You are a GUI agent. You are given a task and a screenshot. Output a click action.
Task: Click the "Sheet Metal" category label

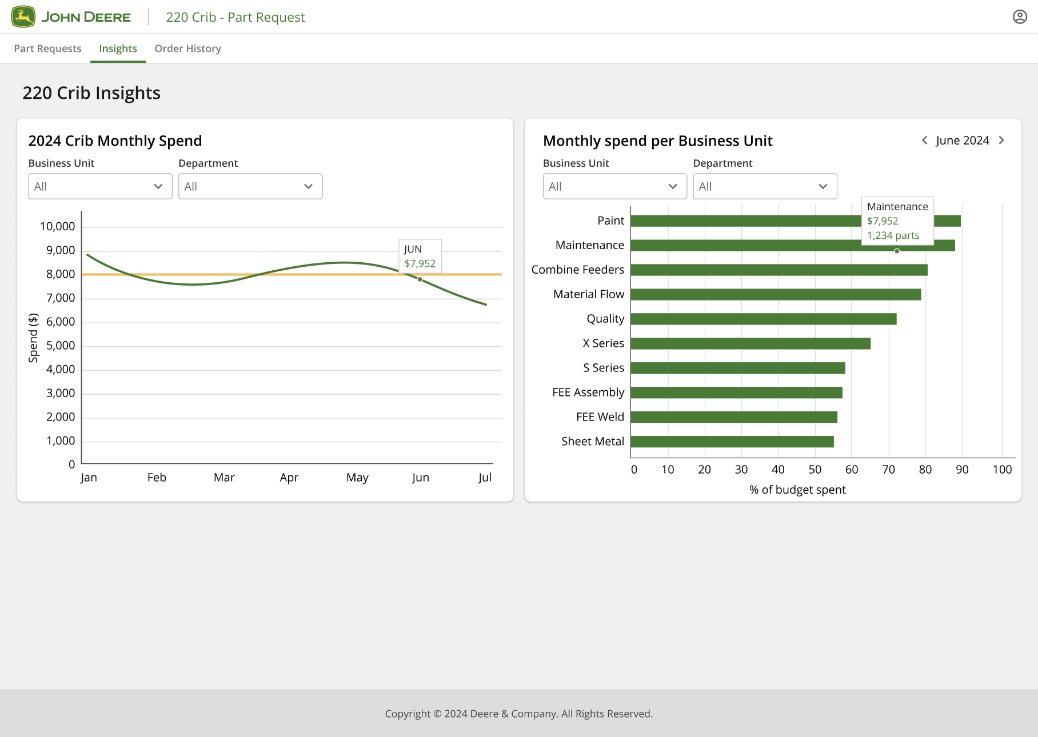click(593, 442)
